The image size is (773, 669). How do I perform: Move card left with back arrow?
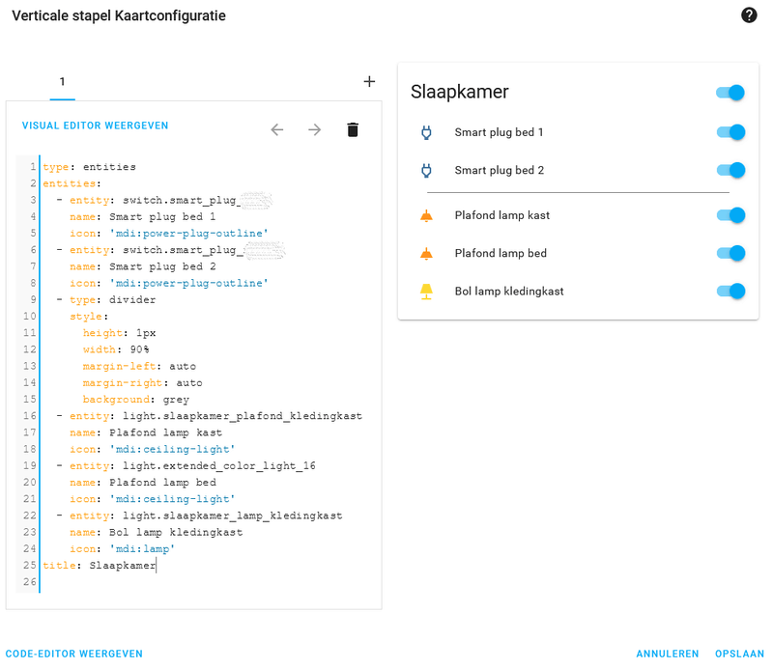[277, 129]
